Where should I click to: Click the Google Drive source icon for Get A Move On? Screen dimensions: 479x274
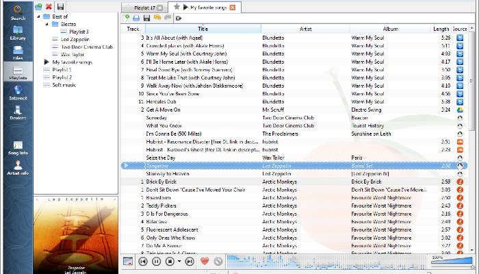coord(460,110)
